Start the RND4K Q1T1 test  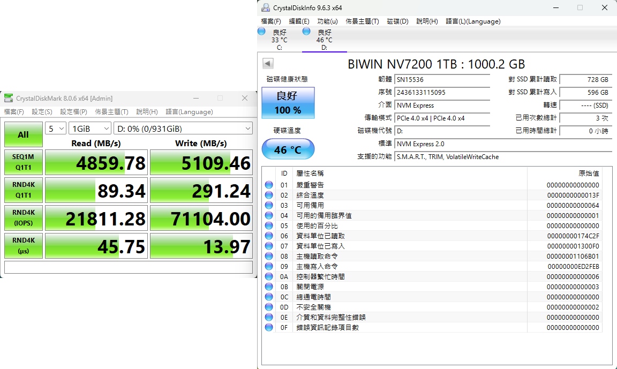tap(24, 190)
